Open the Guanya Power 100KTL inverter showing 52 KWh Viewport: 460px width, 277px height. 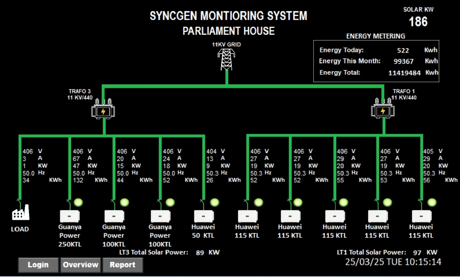[x=160, y=216]
